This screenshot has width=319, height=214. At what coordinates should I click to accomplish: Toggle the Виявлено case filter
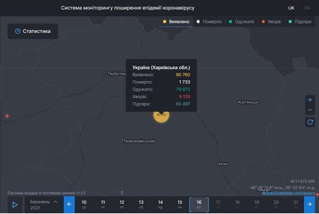pyautogui.click(x=176, y=22)
